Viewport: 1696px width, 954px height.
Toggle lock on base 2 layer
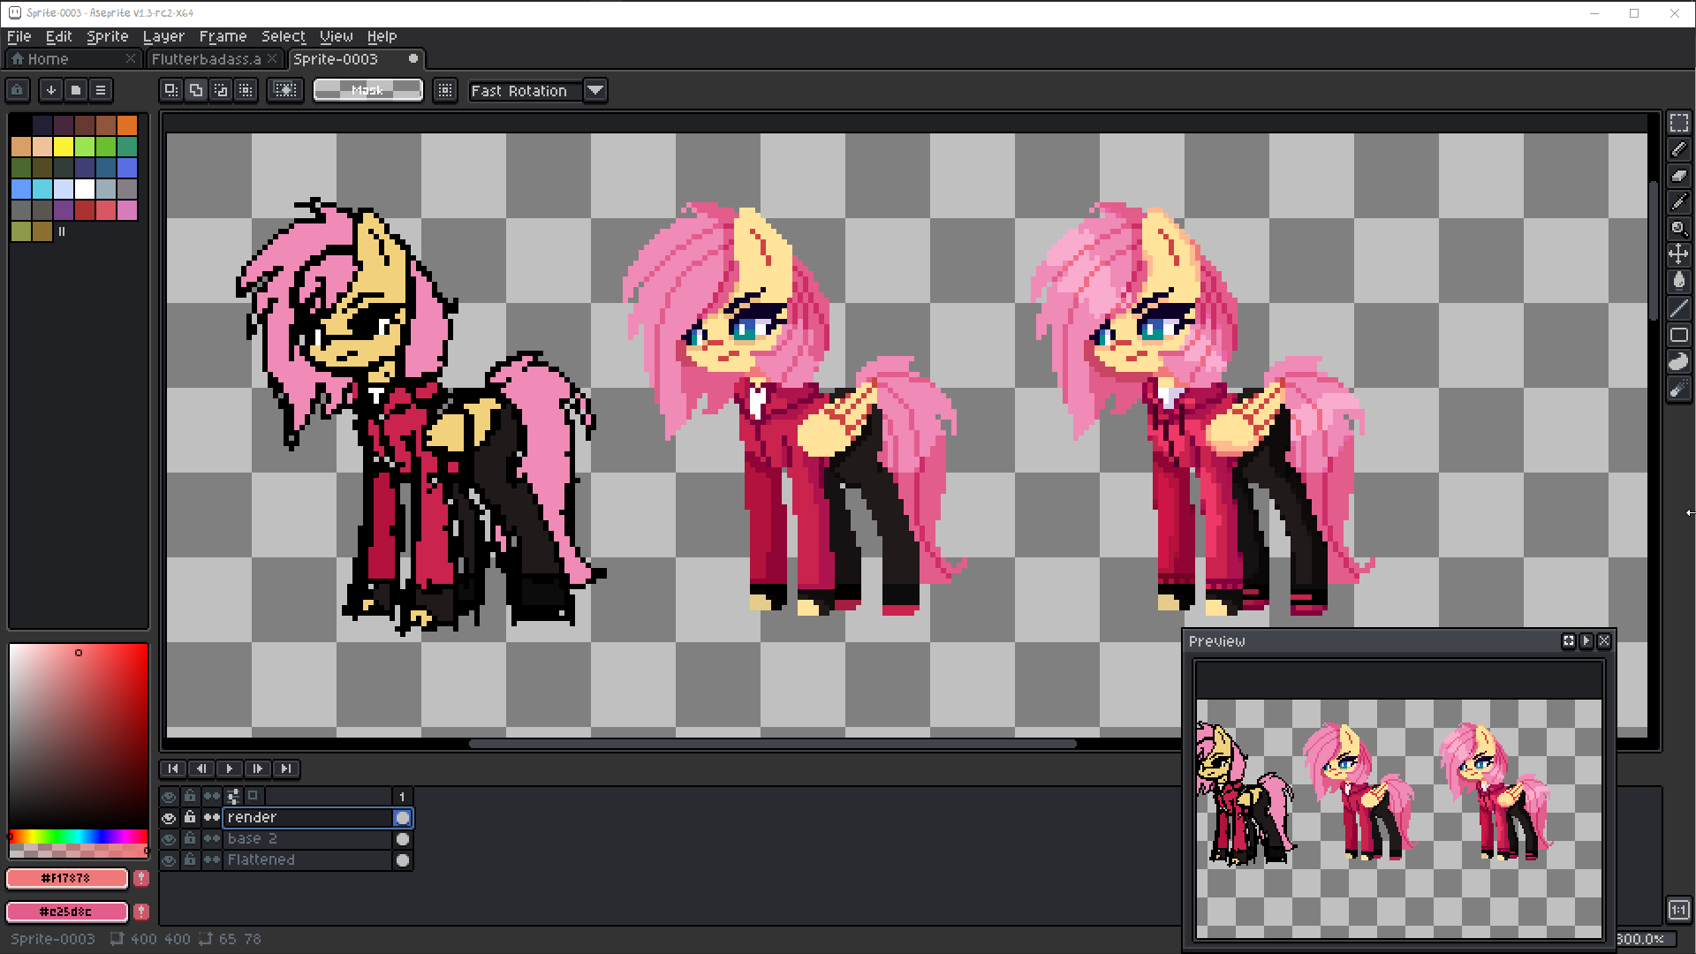190,838
